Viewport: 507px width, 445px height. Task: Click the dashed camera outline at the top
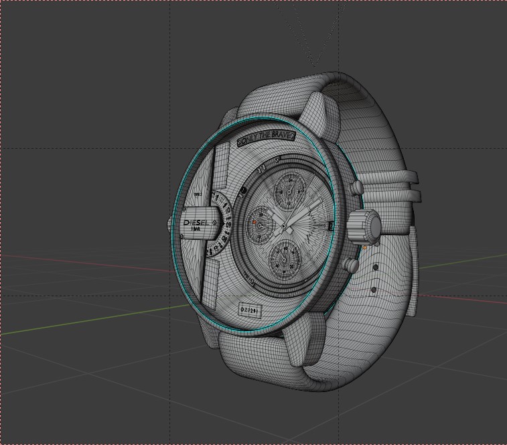(315, 40)
